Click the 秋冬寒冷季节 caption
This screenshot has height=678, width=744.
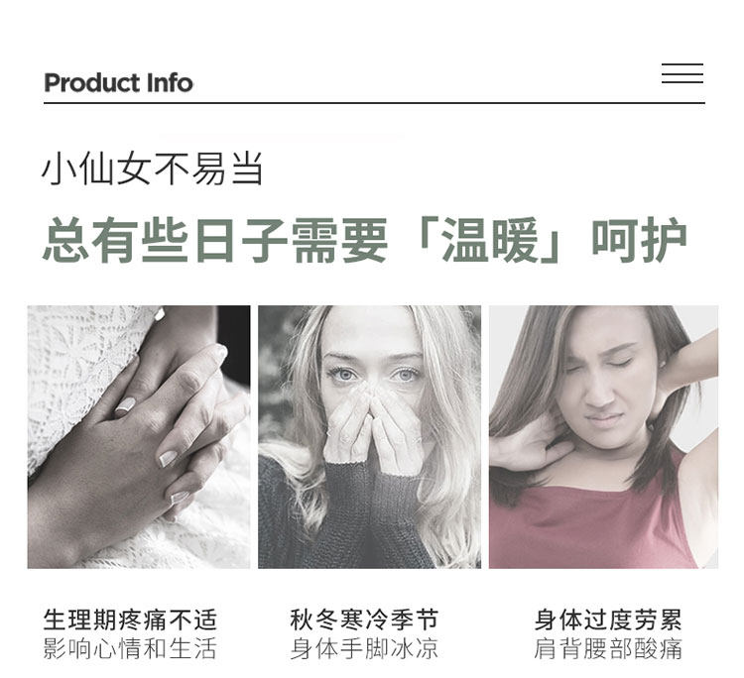[x=364, y=620]
